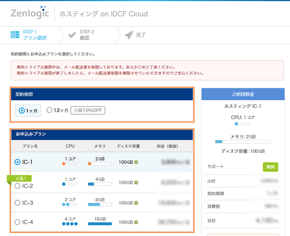The height and width of the screenshot is (236, 290).
Task: Click the IC-4 memory bar (16GB)
Action: point(100,224)
